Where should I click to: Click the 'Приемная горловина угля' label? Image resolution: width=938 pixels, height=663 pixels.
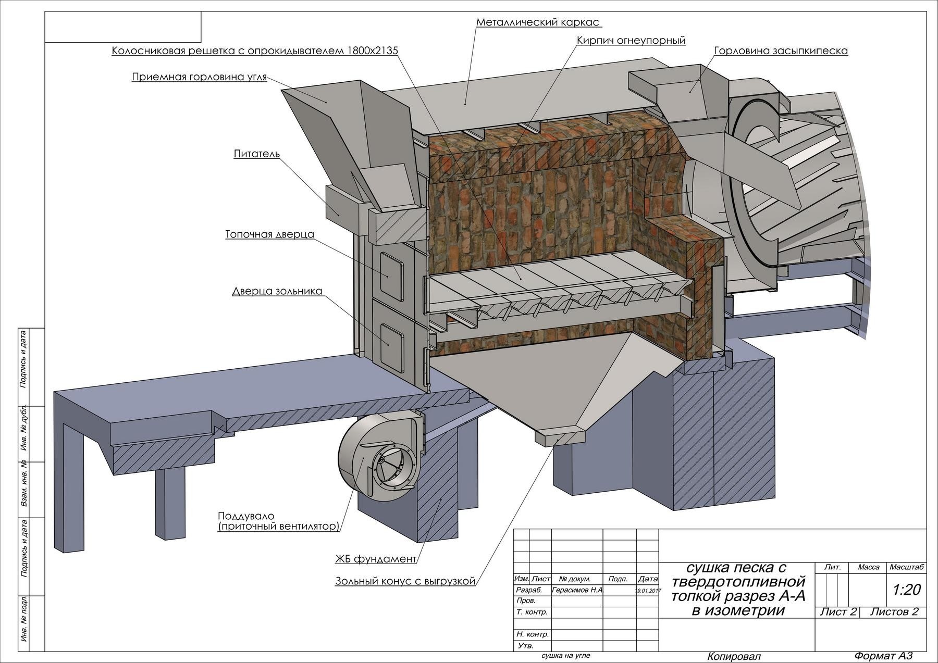(x=199, y=77)
